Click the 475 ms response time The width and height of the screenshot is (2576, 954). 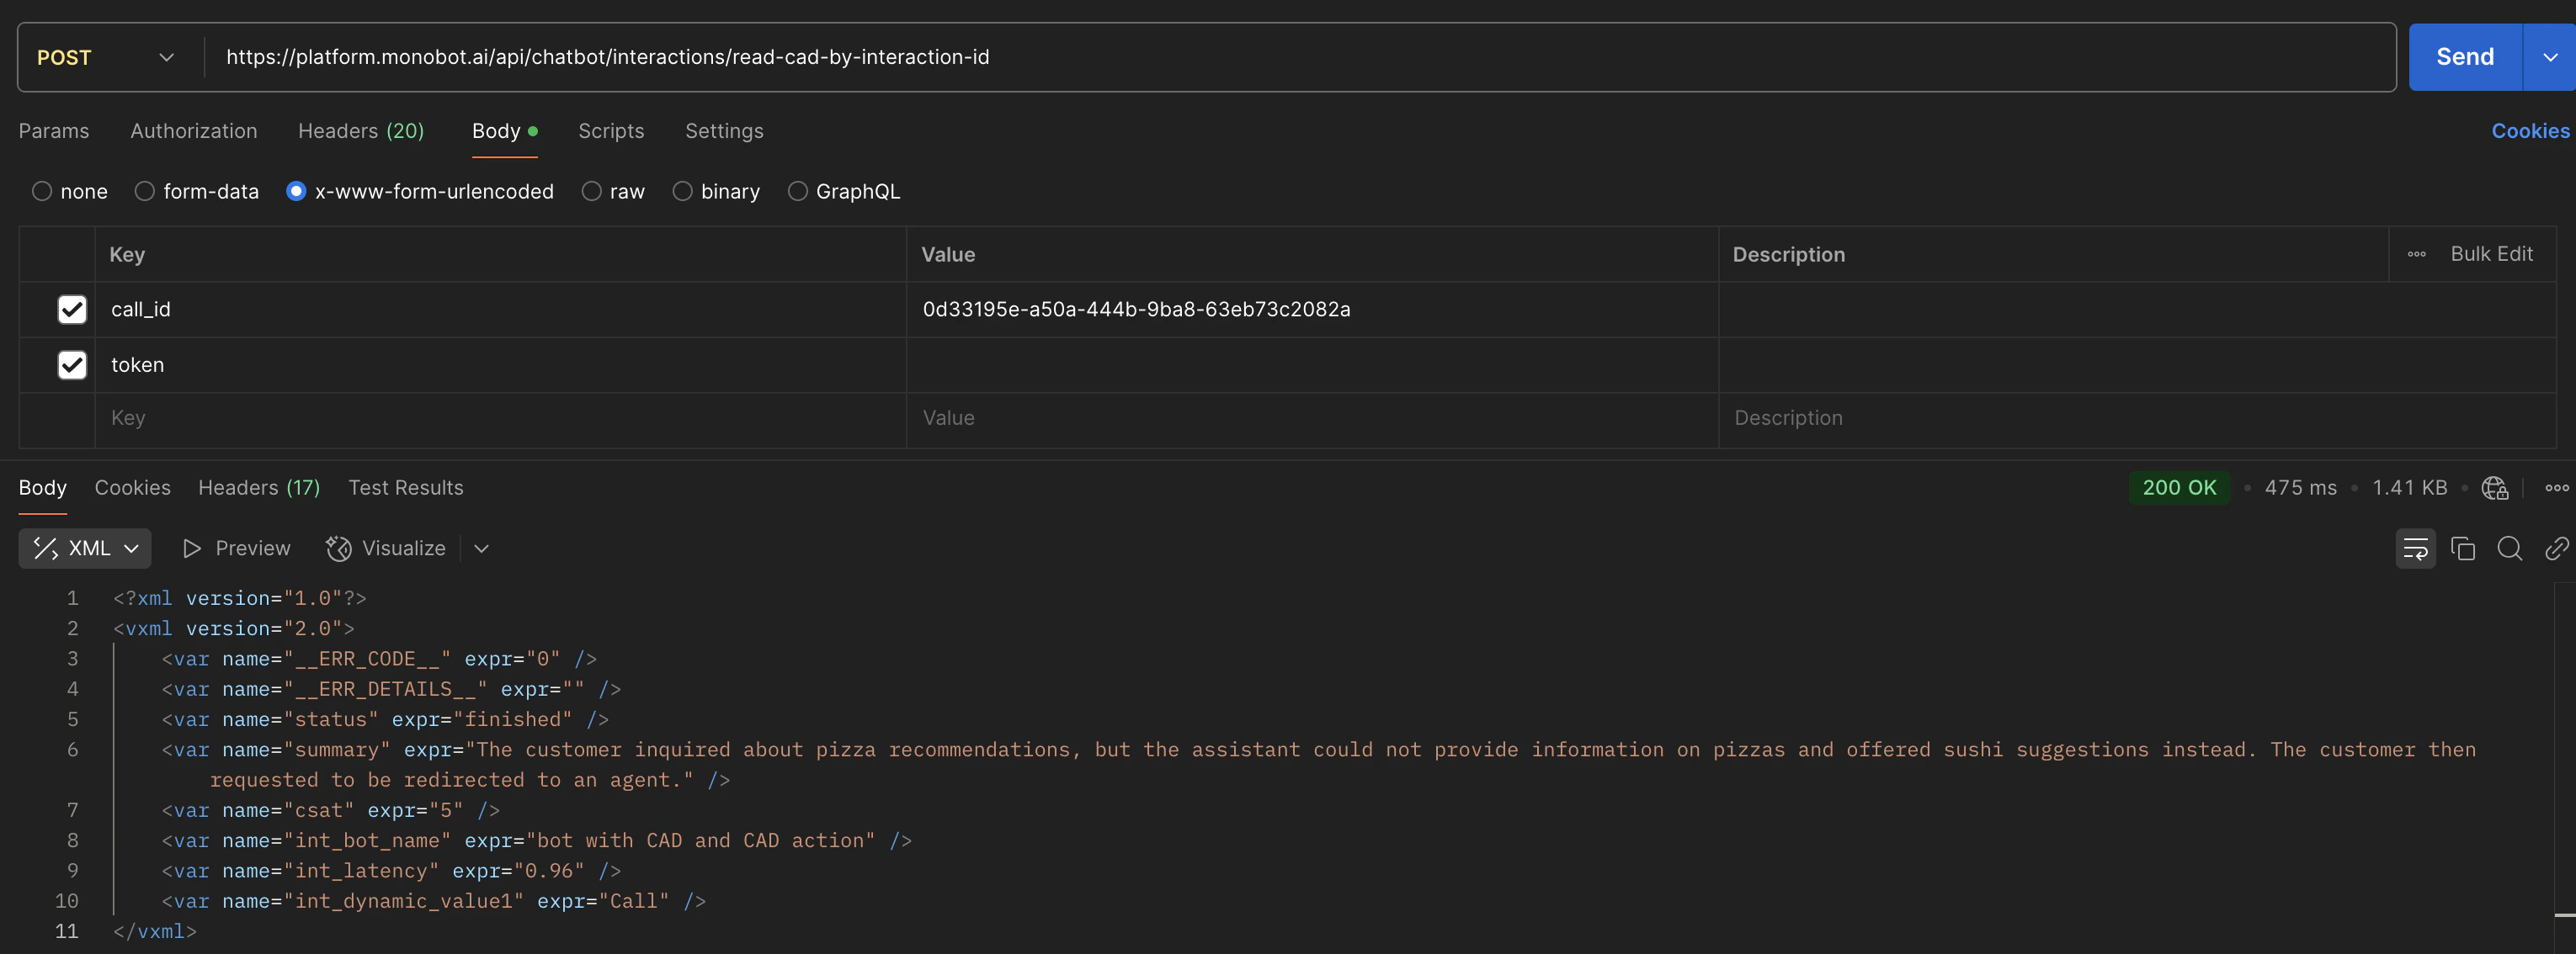[x=2300, y=487]
